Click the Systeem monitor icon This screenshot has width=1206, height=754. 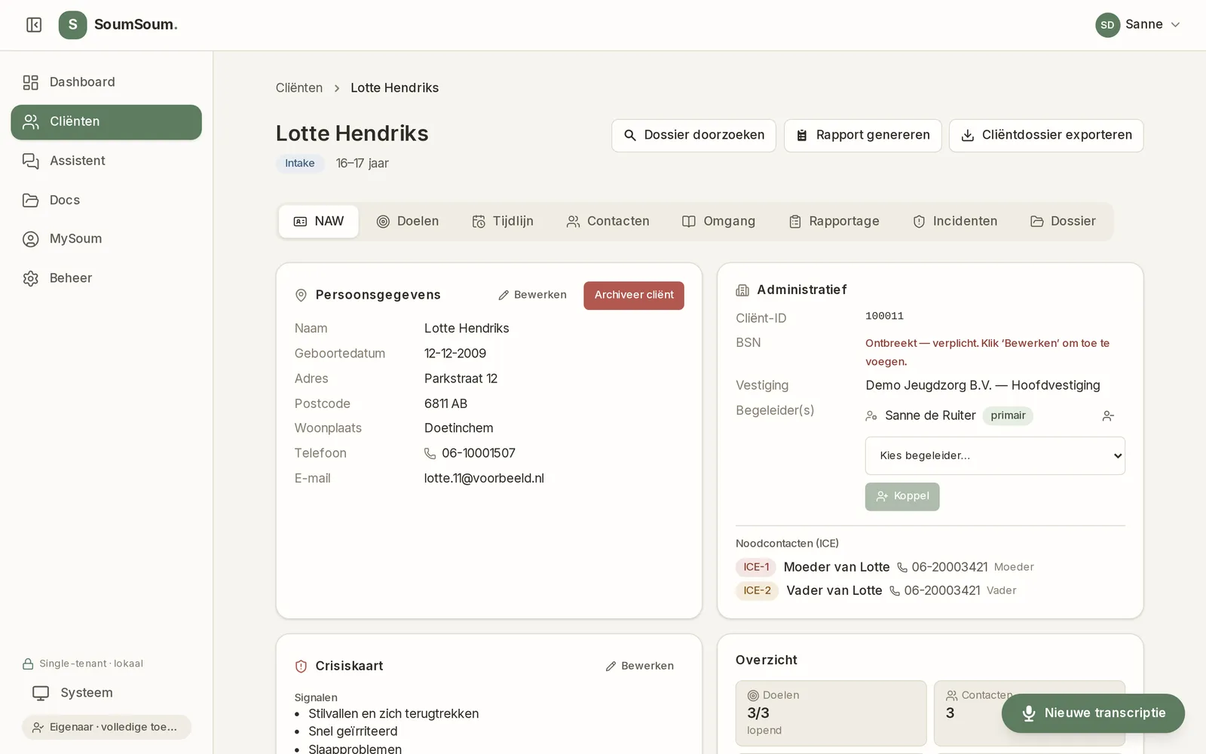pos(41,693)
